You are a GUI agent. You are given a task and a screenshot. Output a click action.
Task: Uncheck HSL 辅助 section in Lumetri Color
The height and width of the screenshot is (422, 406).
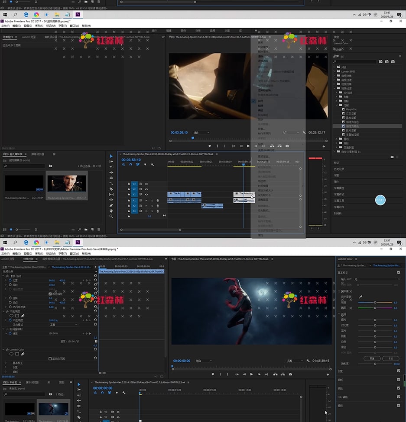399,396
